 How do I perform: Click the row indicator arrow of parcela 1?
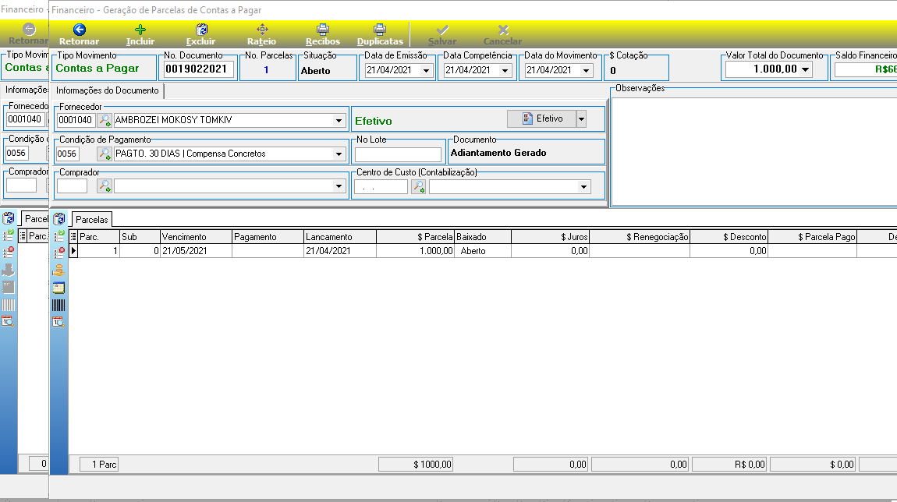coord(73,250)
